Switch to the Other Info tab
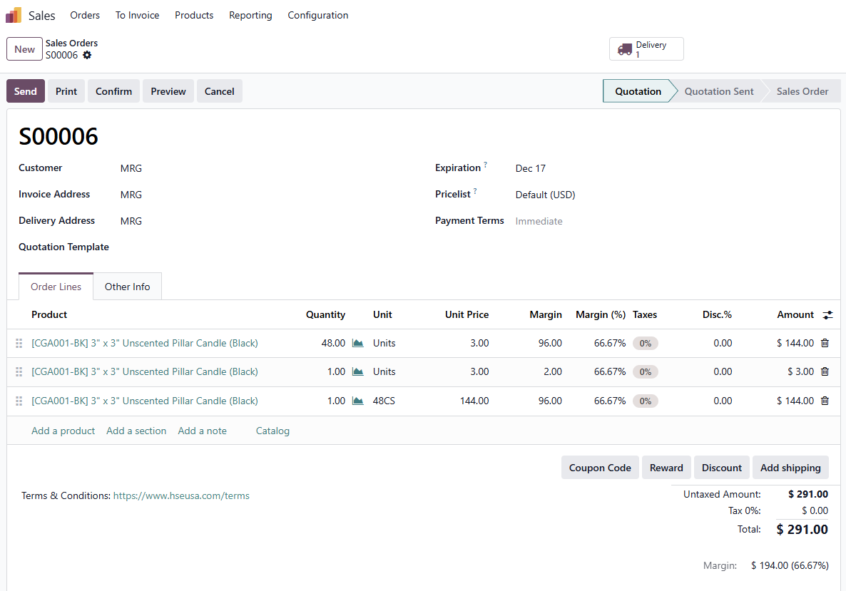The height and width of the screenshot is (591, 846). (x=127, y=287)
